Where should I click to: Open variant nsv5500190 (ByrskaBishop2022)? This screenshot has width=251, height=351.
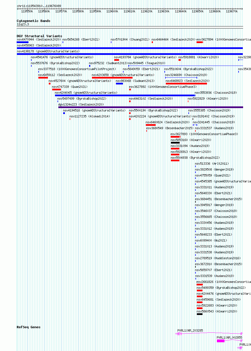[153, 110]
